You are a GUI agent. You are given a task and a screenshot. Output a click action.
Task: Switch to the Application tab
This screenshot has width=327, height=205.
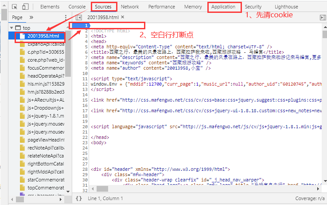coord(223,7)
